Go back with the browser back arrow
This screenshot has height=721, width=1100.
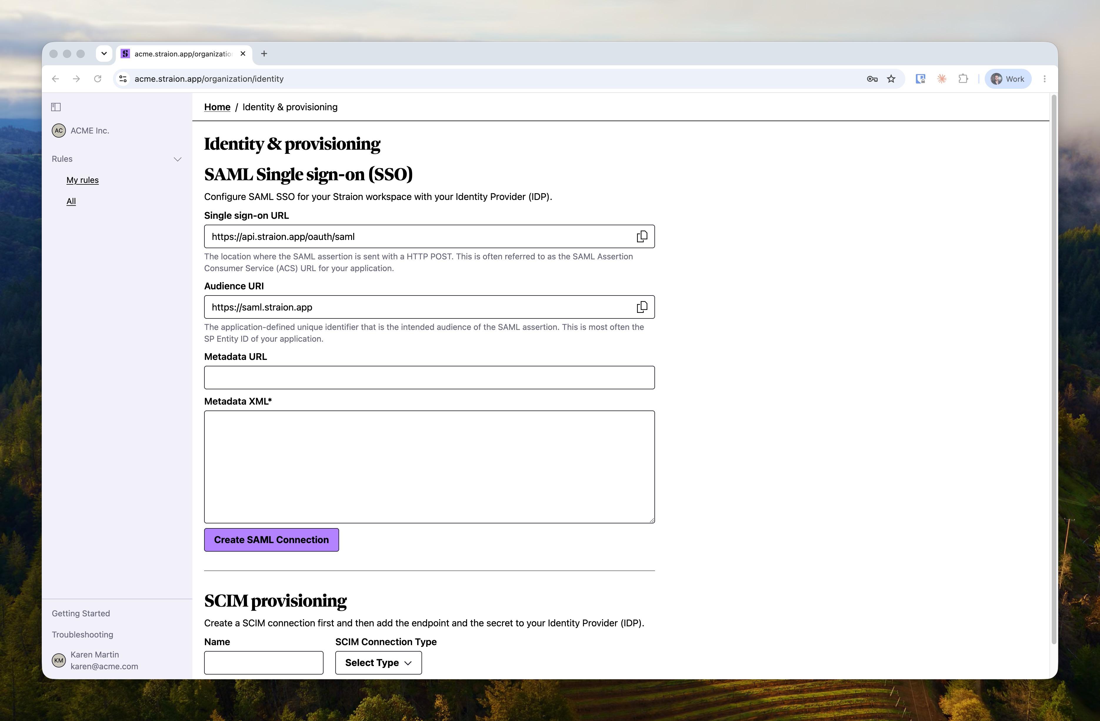click(x=56, y=79)
